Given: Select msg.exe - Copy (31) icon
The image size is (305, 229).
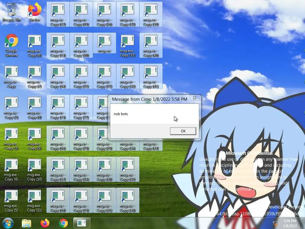Looking at the screenshot, I should pos(105,200).
